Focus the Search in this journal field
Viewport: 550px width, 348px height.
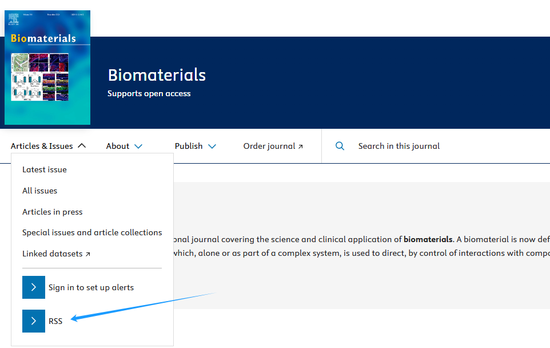tap(399, 146)
